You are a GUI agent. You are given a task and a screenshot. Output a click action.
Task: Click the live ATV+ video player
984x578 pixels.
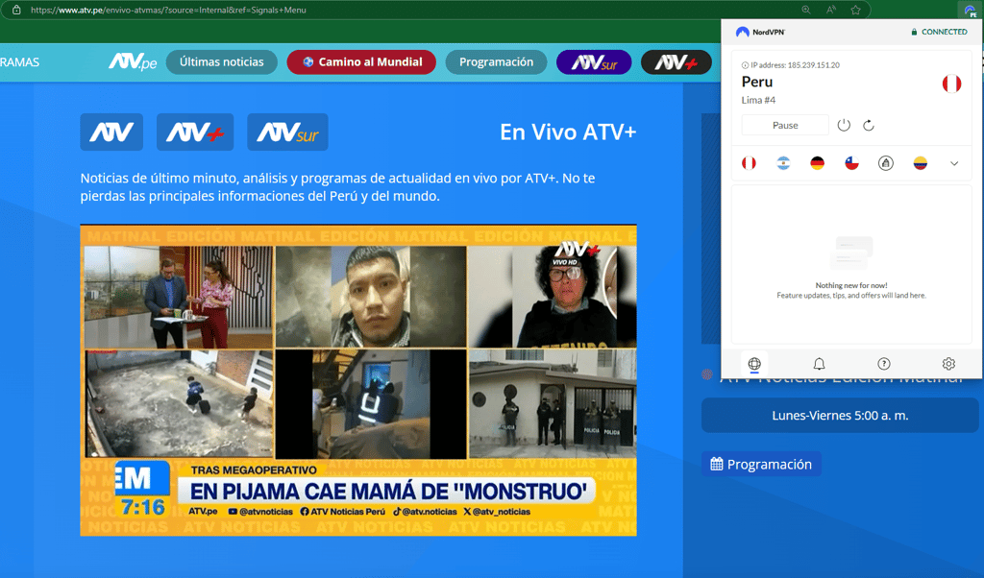pyautogui.click(x=358, y=380)
